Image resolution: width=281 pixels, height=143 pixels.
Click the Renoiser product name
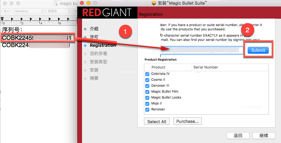pyautogui.click(x=158, y=109)
